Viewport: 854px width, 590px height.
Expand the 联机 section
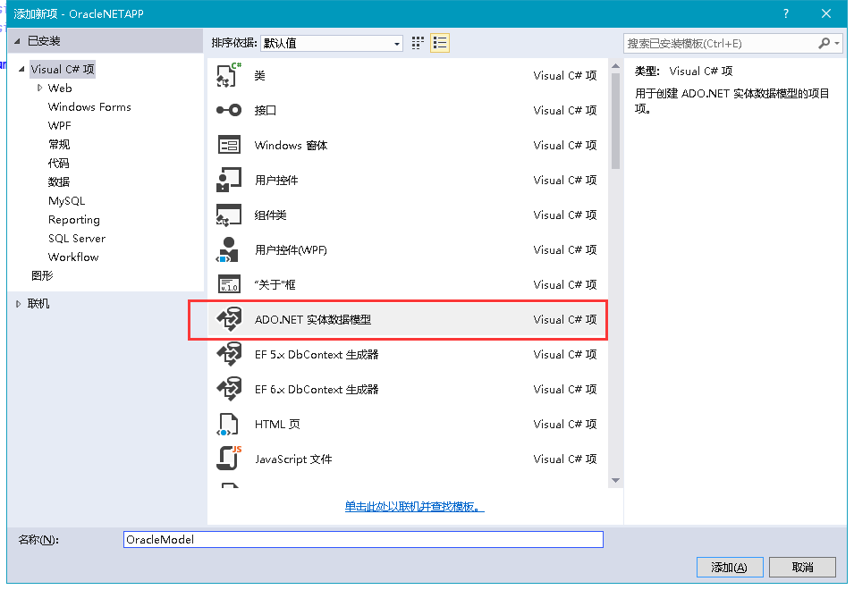(x=18, y=304)
